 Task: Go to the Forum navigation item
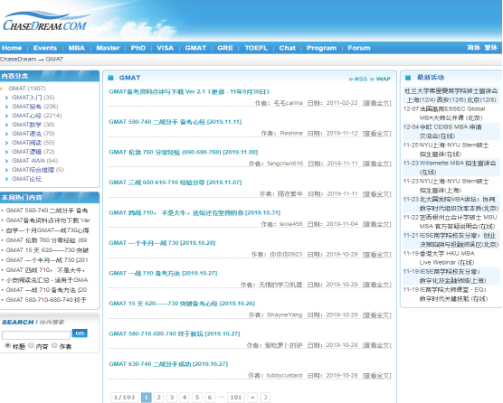point(359,48)
